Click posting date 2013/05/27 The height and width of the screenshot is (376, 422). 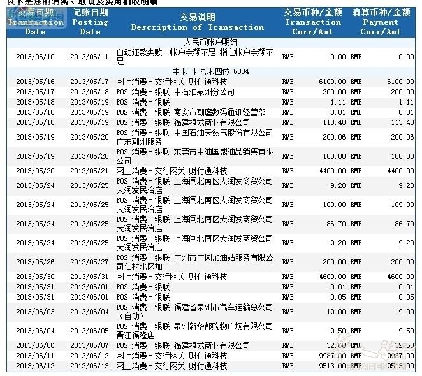(89, 262)
